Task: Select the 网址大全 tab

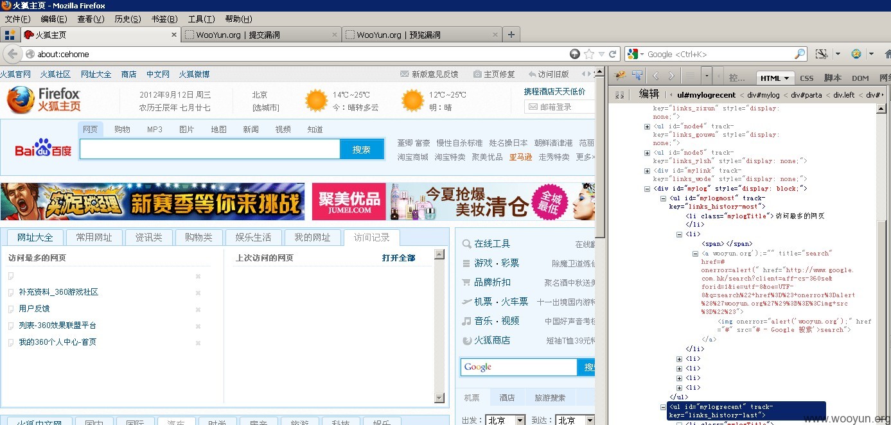Action: 35,238
